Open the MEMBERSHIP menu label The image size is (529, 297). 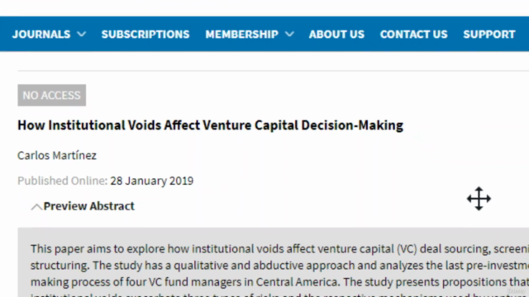(241, 34)
